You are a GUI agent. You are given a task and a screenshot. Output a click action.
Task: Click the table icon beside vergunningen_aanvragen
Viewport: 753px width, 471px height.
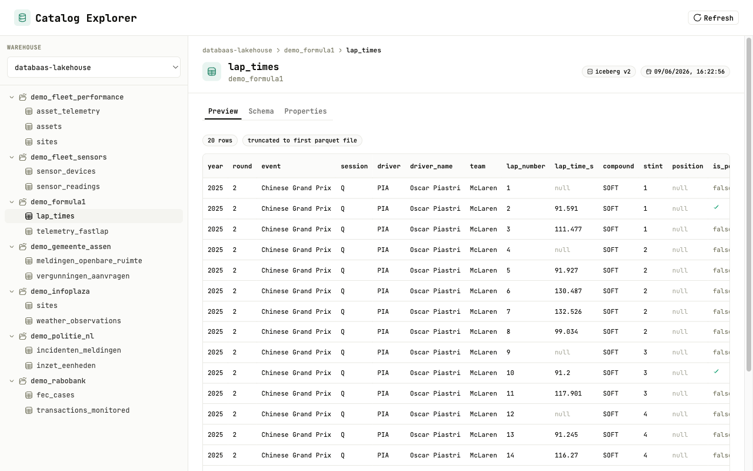(29, 276)
